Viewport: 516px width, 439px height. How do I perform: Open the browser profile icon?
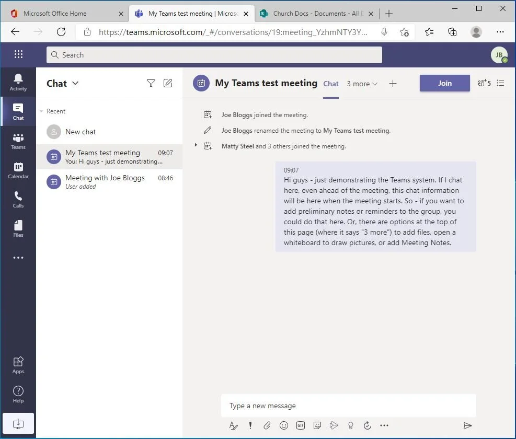point(476,32)
